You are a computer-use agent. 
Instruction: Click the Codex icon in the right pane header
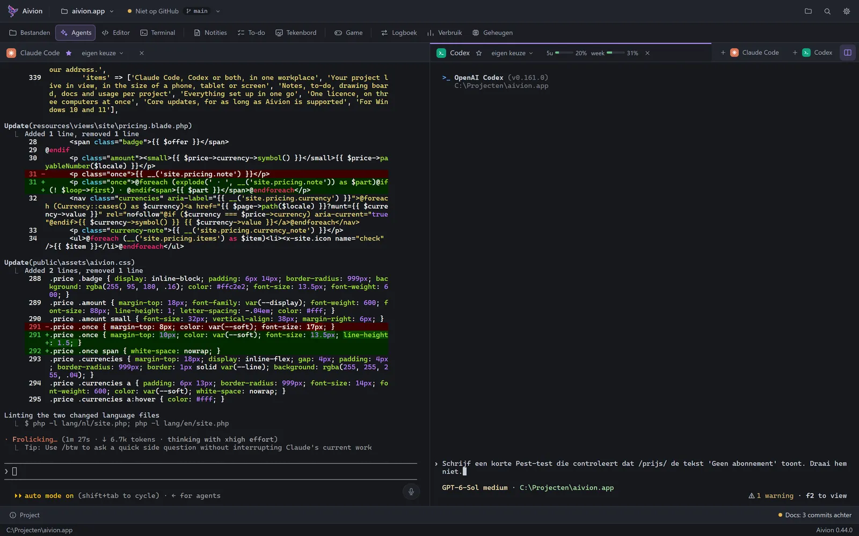[x=441, y=53]
